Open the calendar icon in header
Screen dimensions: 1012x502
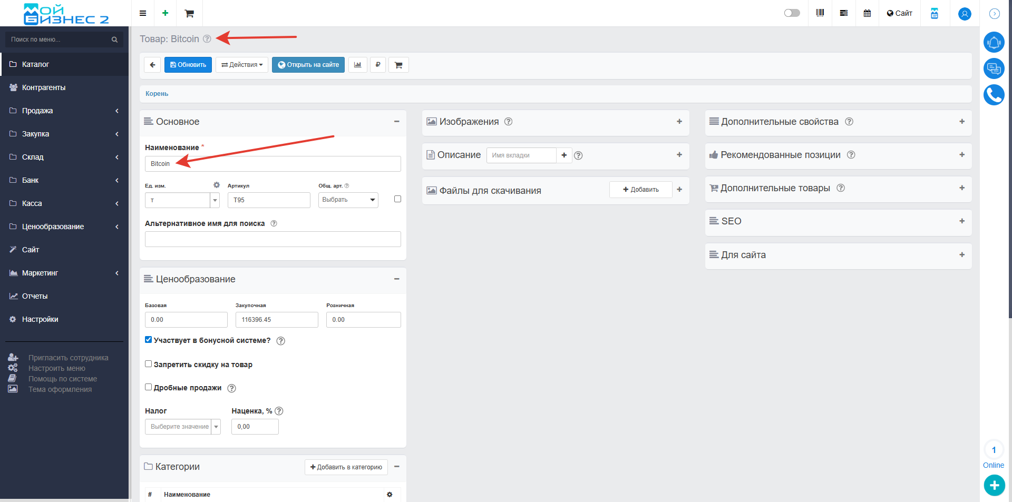[x=867, y=13]
